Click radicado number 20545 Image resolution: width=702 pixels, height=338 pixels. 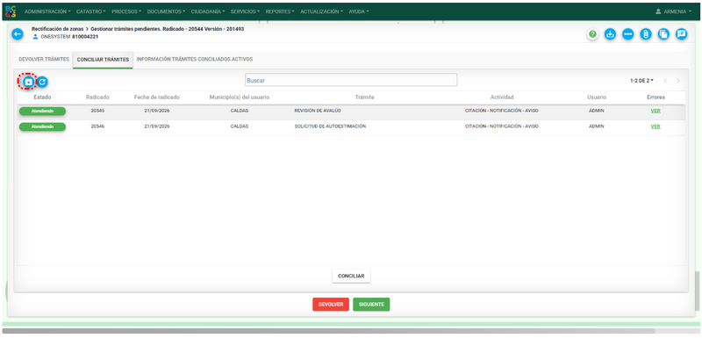(97, 111)
